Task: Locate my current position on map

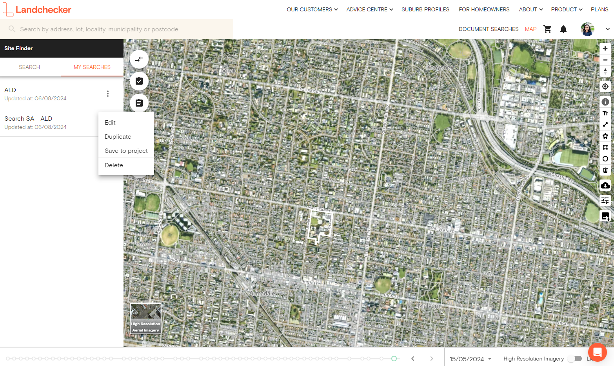Action: coord(605,87)
